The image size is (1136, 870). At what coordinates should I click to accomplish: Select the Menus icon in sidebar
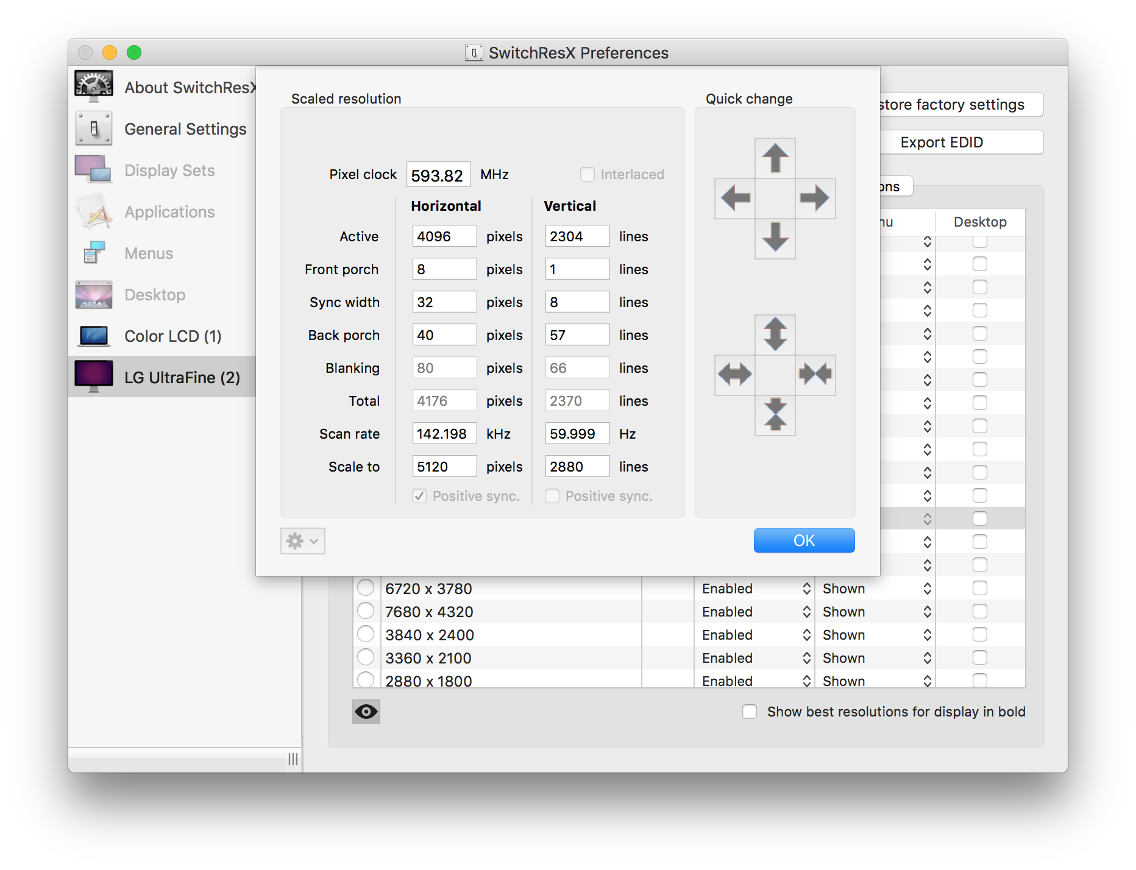point(94,252)
